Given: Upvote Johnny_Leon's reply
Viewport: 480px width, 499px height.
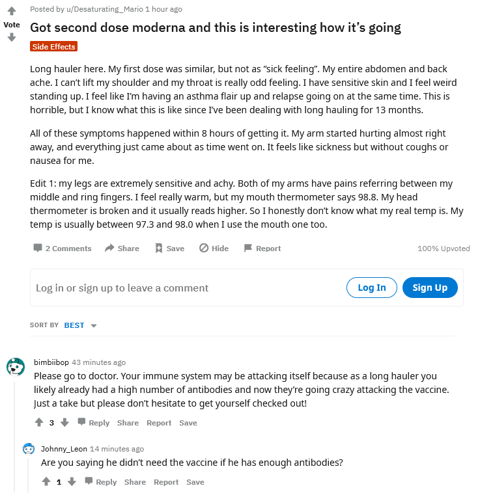Looking at the screenshot, I should 46,481.
